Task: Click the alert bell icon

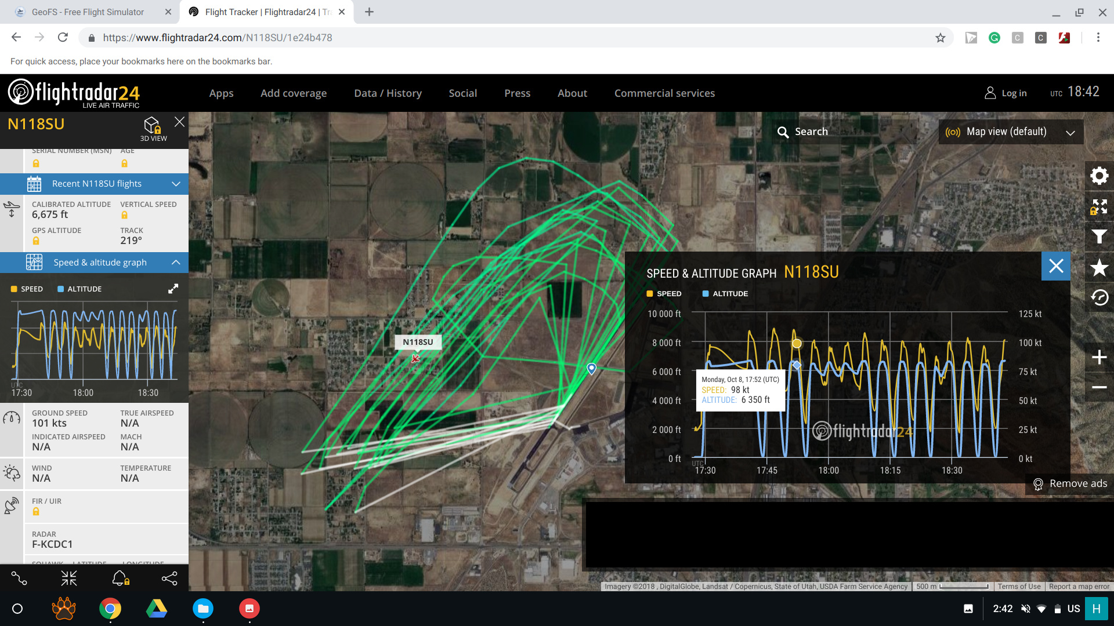Action: point(120,578)
